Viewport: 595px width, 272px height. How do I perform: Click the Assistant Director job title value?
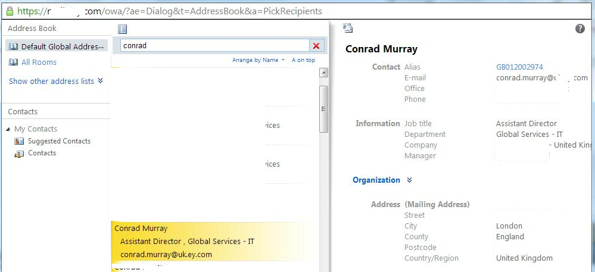pyautogui.click(x=527, y=124)
